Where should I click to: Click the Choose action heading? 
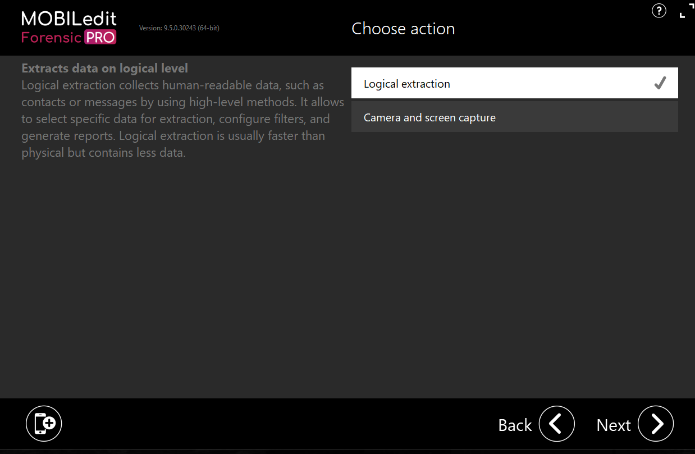click(x=403, y=29)
